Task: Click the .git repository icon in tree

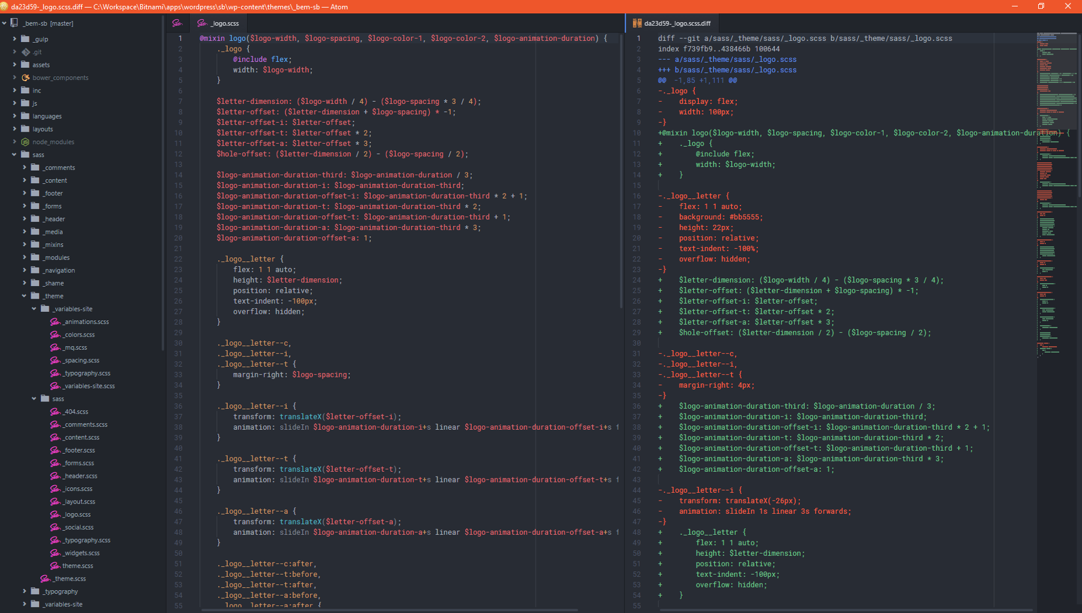Action: (26, 52)
